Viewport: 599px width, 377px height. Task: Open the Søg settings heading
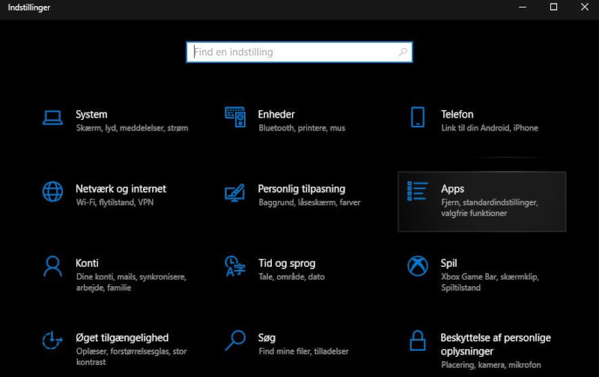tap(267, 338)
